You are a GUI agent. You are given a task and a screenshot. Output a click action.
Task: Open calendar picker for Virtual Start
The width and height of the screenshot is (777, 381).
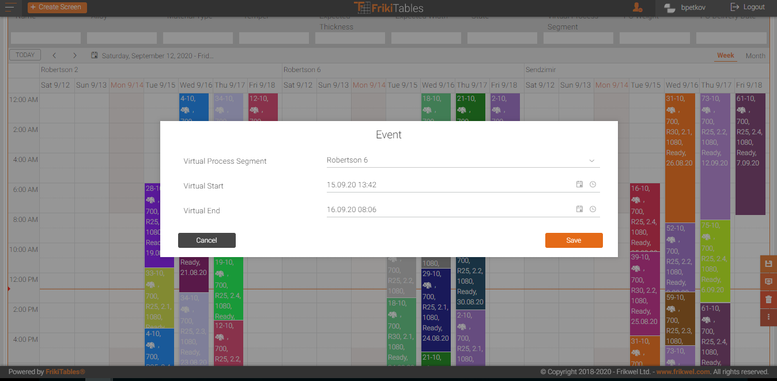(x=579, y=184)
